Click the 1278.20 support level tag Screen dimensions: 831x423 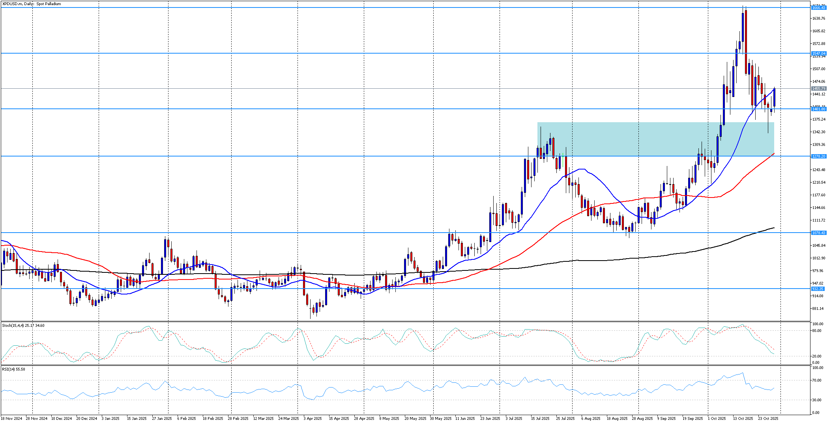[818, 157]
